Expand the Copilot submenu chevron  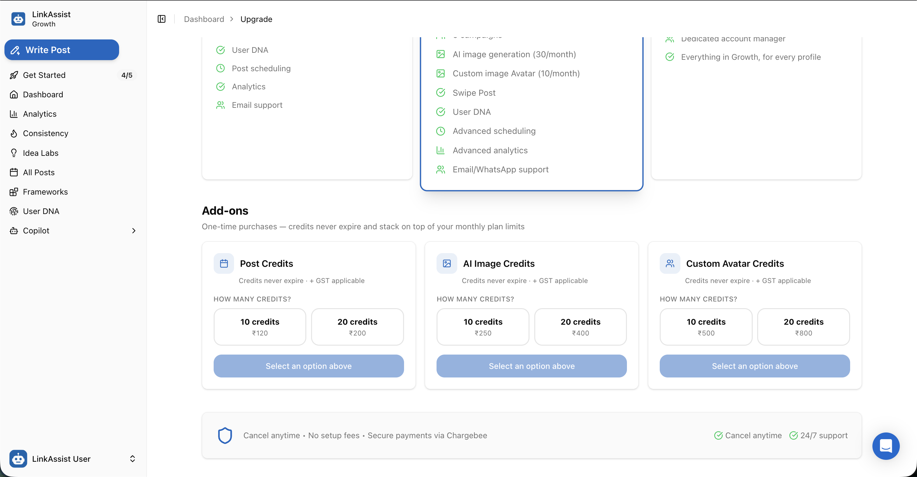click(134, 231)
